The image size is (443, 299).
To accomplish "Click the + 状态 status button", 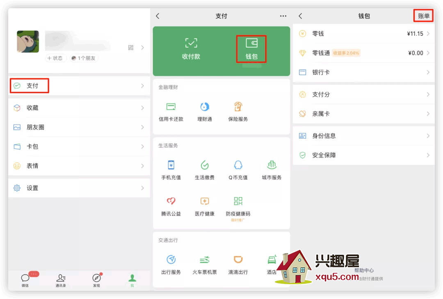I will [x=55, y=58].
